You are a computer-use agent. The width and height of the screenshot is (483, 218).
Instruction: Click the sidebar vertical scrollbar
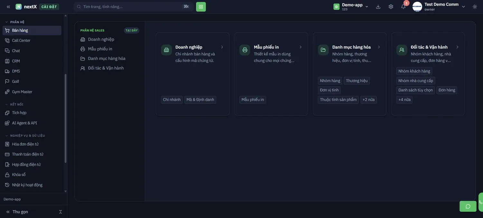65,118
